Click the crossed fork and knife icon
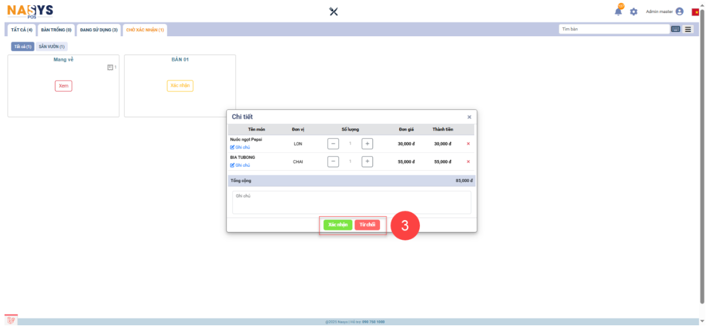 pos(334,12)
